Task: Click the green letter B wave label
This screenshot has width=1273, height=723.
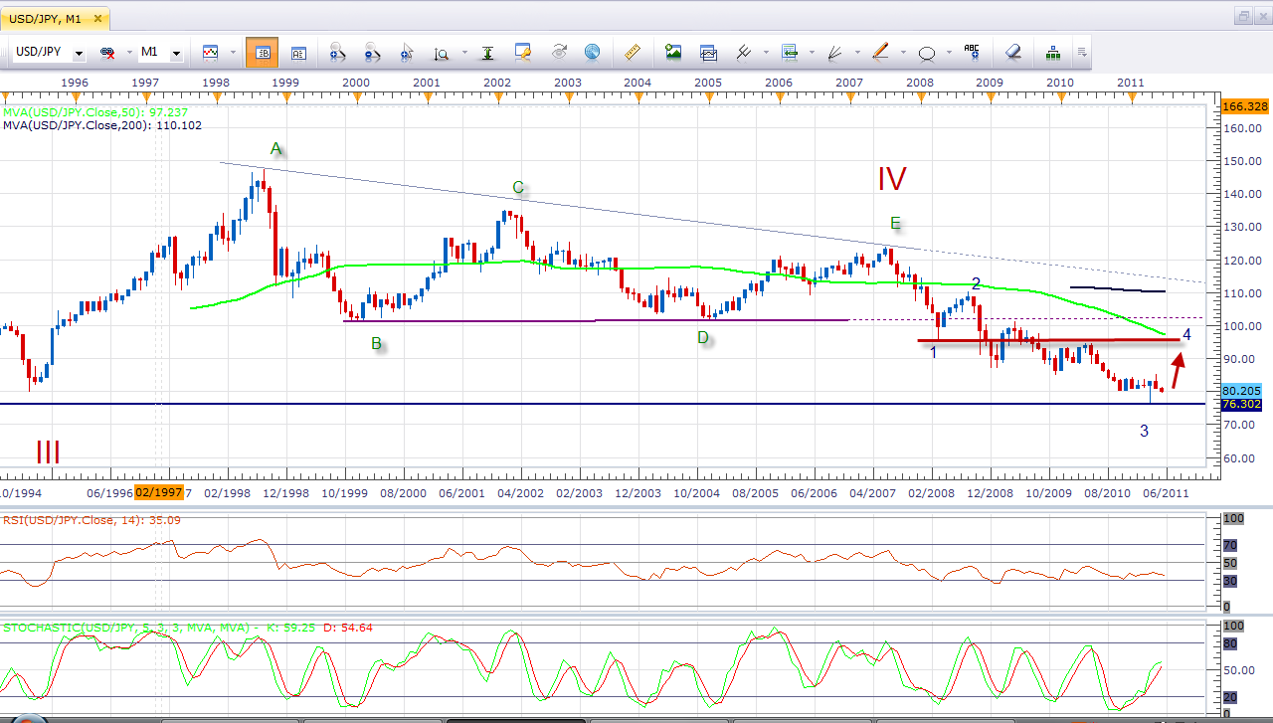Action: pos(376,344)
